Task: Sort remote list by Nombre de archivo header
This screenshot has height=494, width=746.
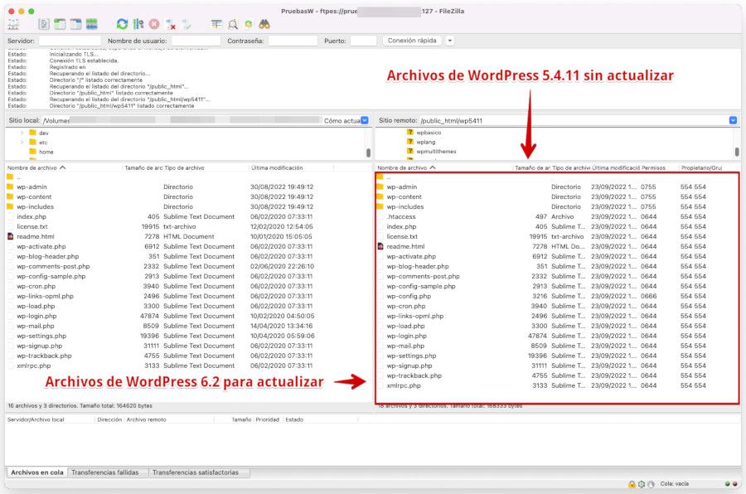Action: click(406, 168)
